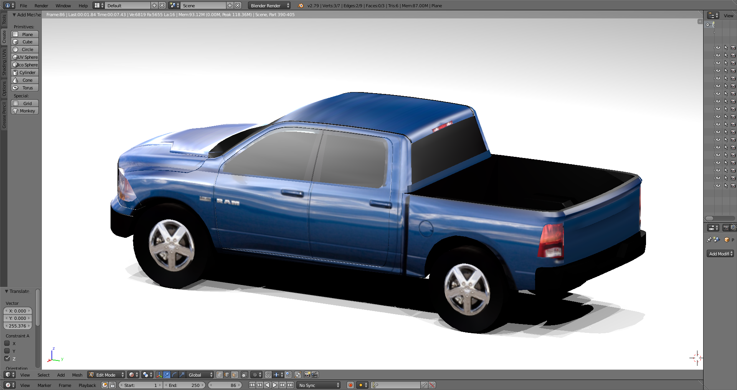Image resolution: width=737 pixels, height=390 pixels.
Task: Open the keying set type dropdown
Action: click(363, 385)
